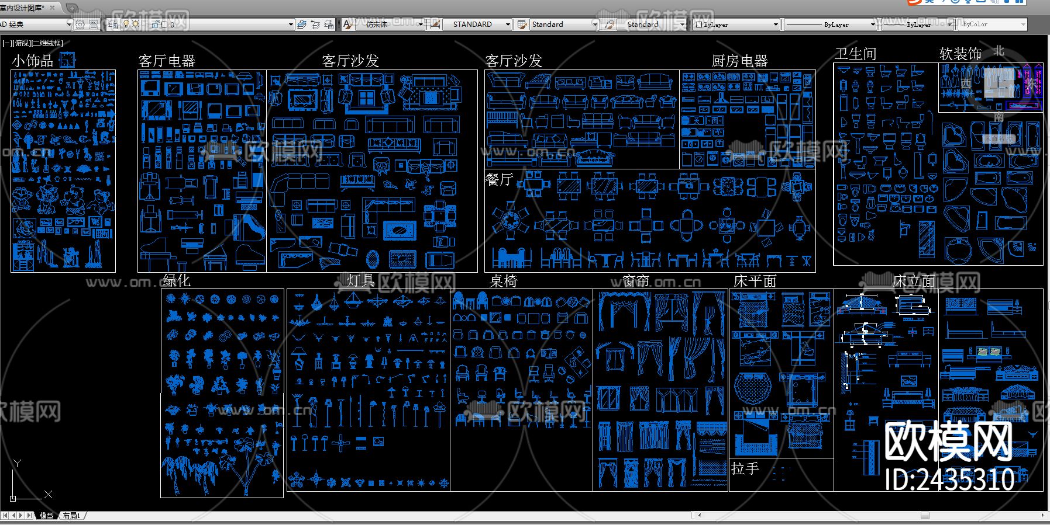The height and width of the screenshot is (525, 1050).
Task: Select the 卫生间 title text
Action: point(856,54)
